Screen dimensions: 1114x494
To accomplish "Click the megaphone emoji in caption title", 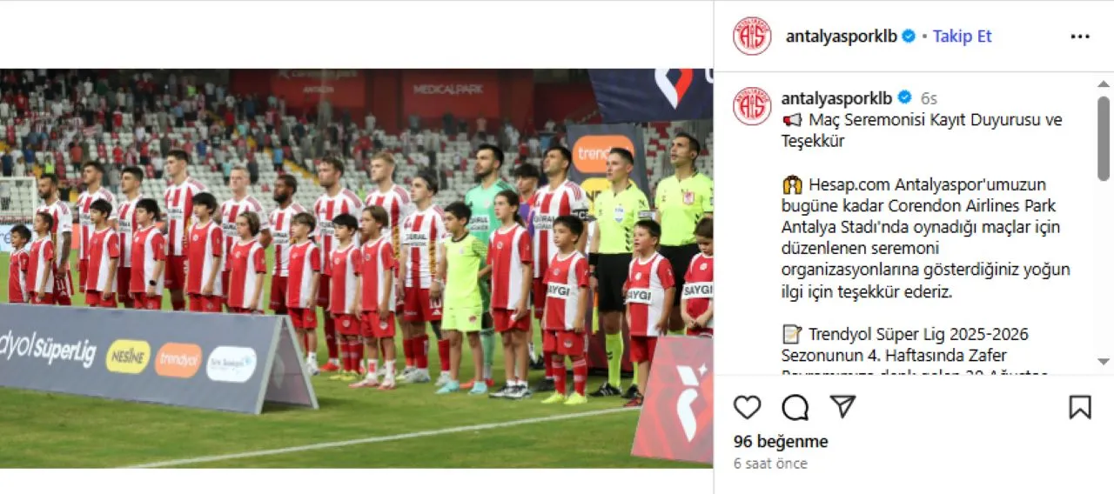I will [x=792, y=120].
